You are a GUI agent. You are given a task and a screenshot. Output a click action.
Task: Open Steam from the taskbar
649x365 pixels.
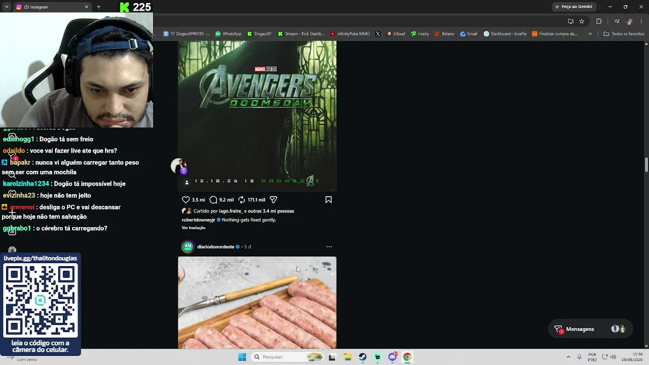pyautogui.click(x=363, y=357)
